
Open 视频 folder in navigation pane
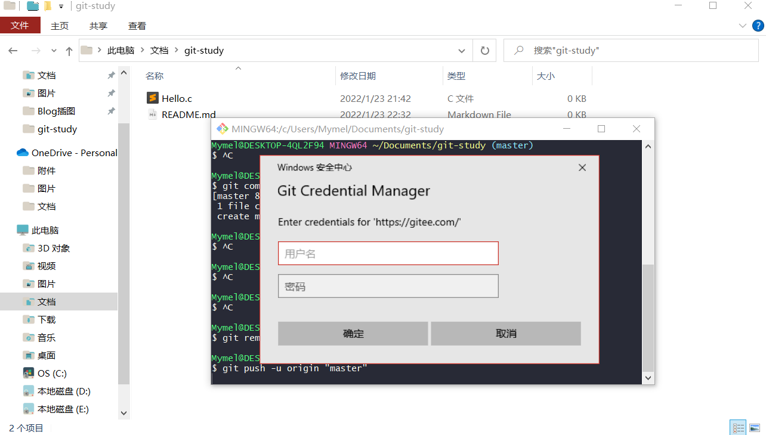click(47, 266)
